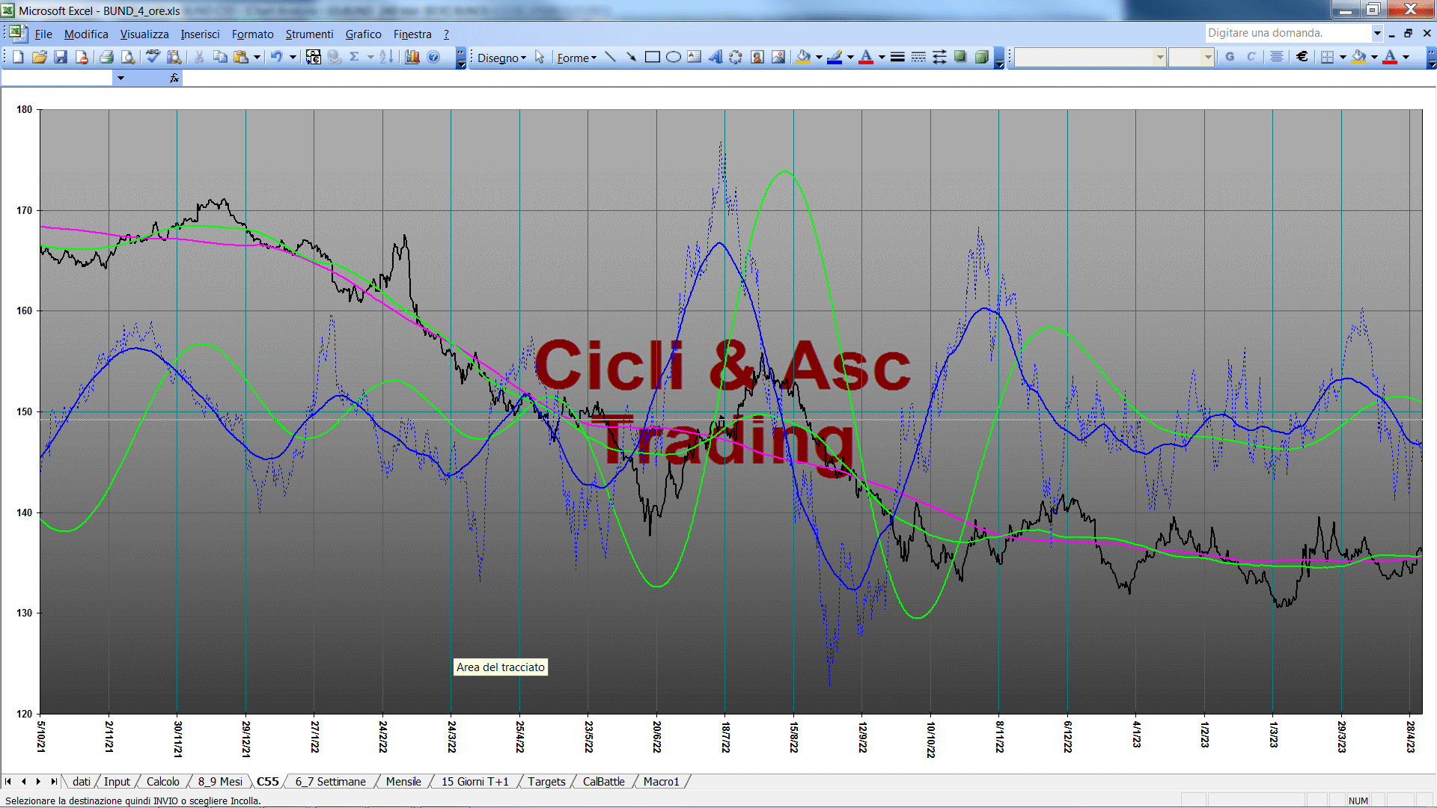Image resolution: width=1437 pixels, height=808 pixels.
Task: Paste from the clipboard icon
Action: click(x=241, y=58)
